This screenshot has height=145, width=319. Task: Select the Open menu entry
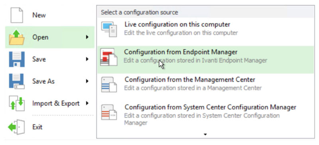pyautogui.click(x=50, y=37)
